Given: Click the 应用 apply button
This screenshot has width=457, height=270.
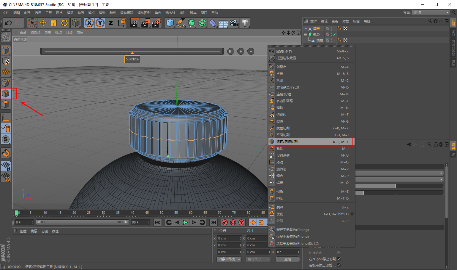Looking at the screenshot, I should point(288,259).
